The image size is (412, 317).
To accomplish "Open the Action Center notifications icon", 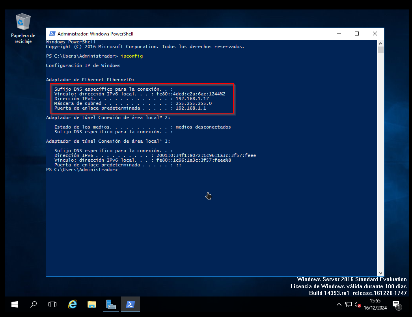I will click(x=397, y=305).
